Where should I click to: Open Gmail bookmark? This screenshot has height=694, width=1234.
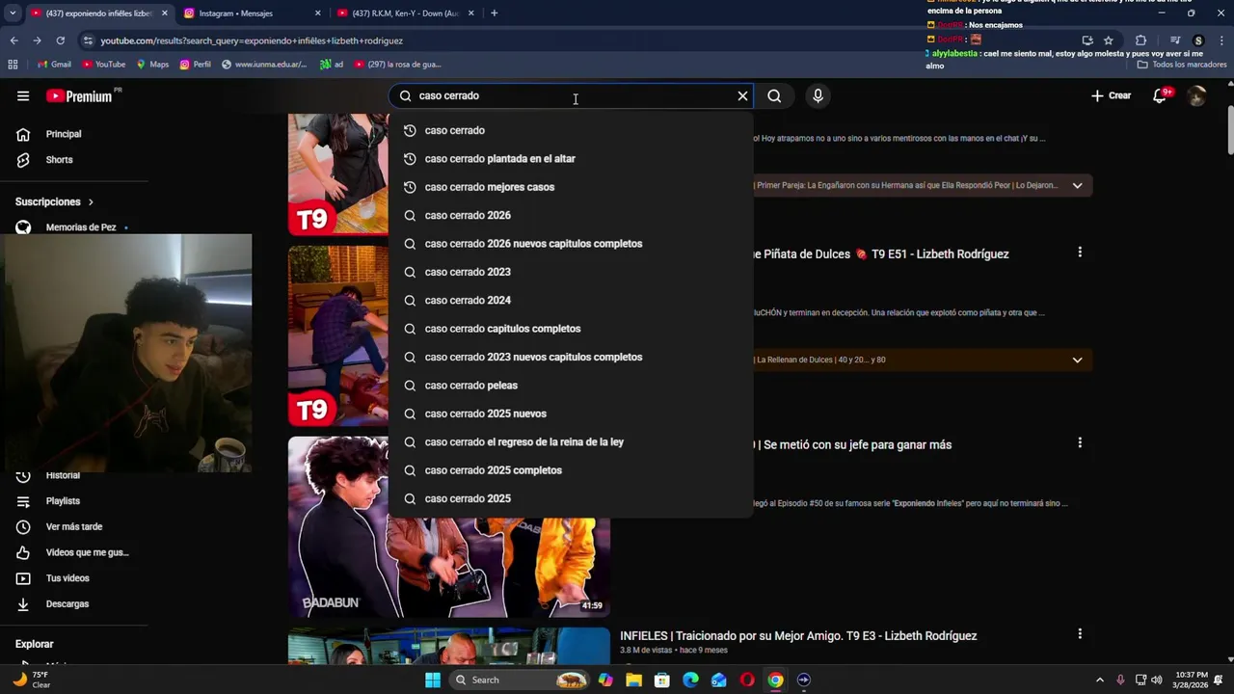click(54, 65)
